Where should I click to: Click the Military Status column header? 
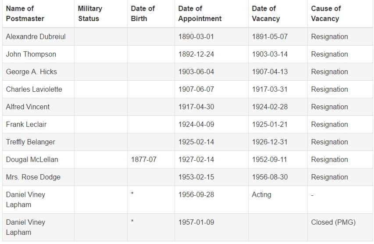point(90,14)
